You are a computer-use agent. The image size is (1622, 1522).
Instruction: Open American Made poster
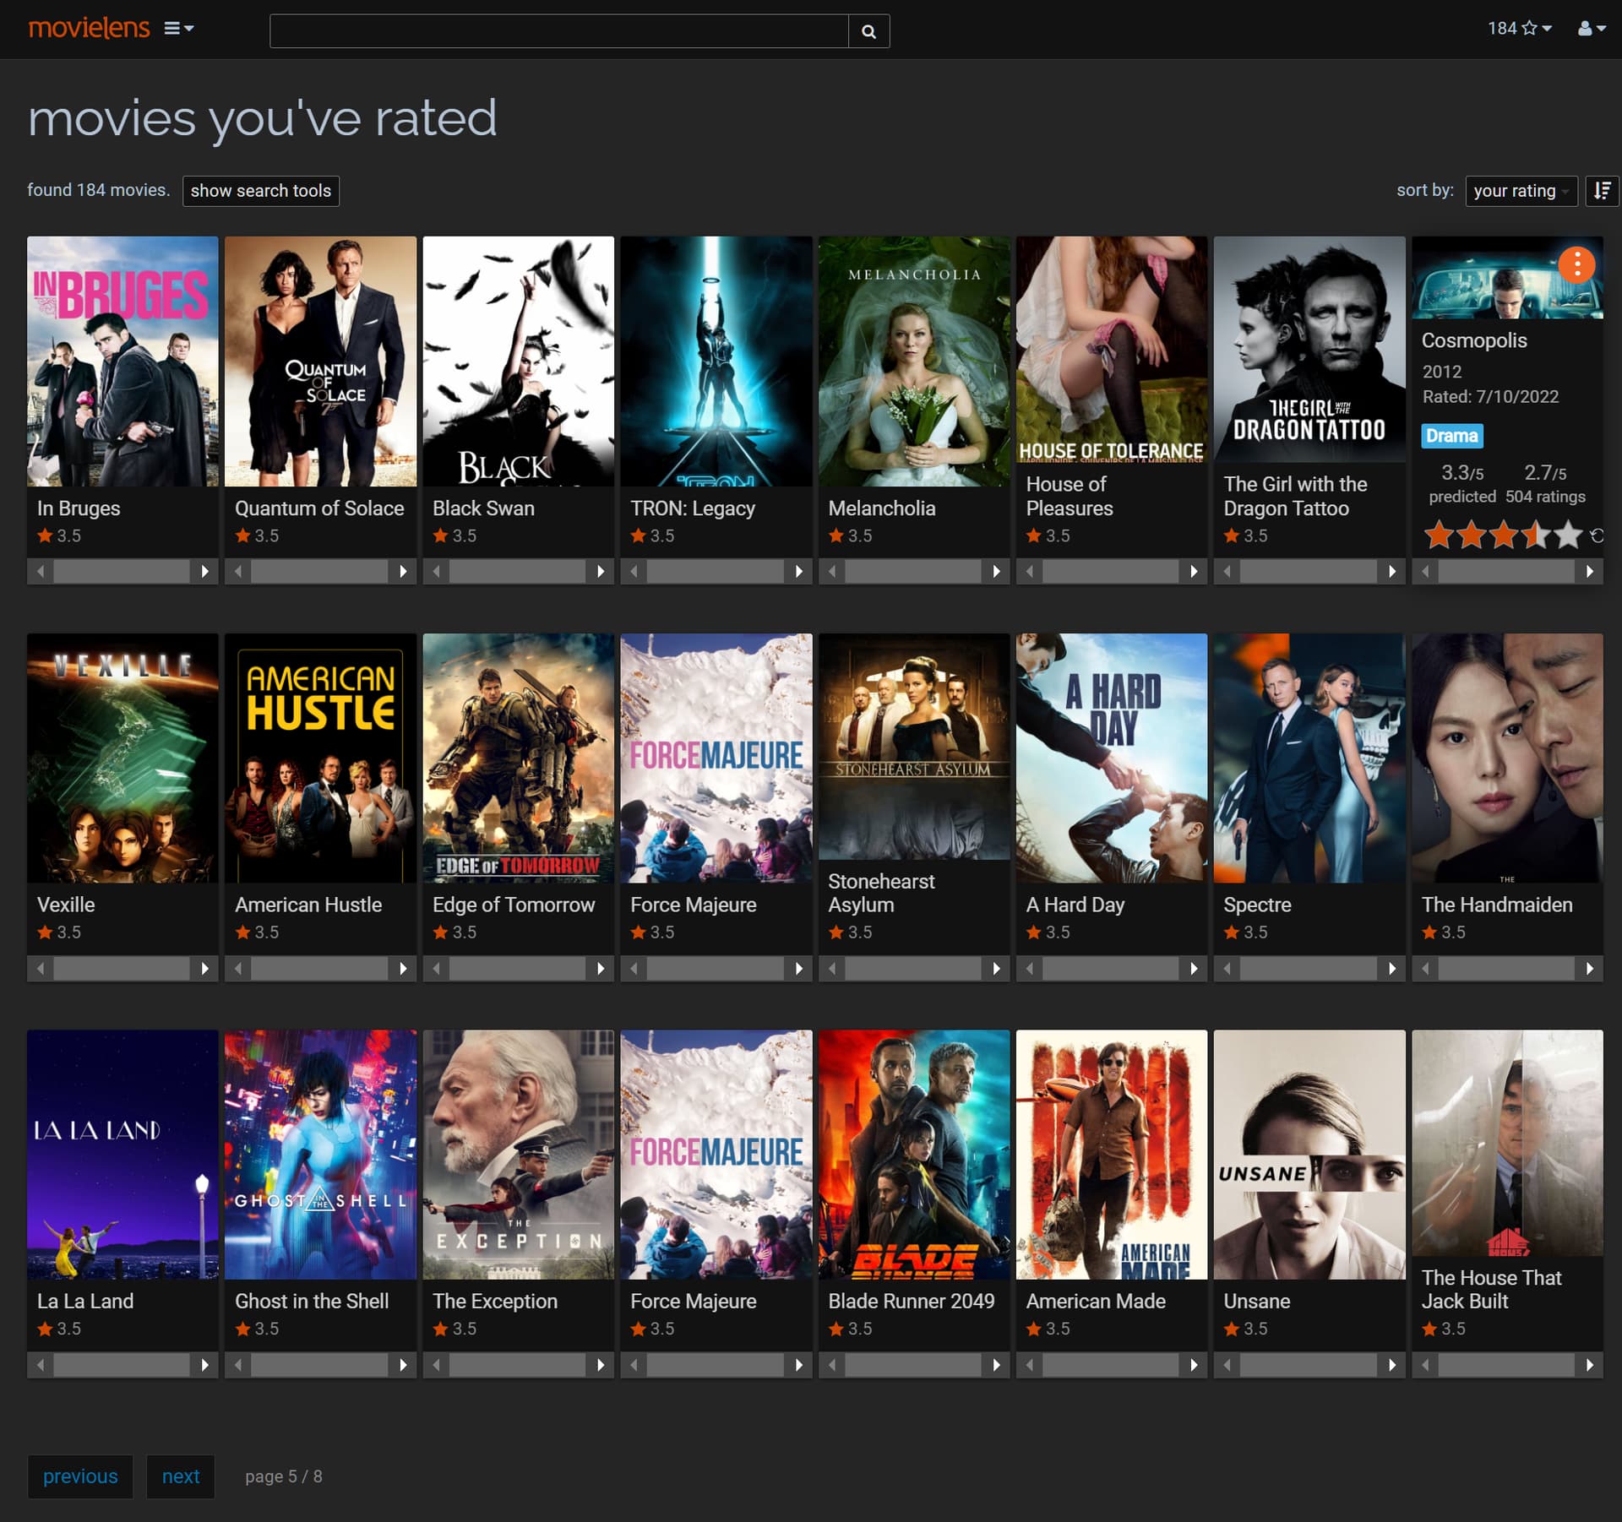coord(1112,1155)
